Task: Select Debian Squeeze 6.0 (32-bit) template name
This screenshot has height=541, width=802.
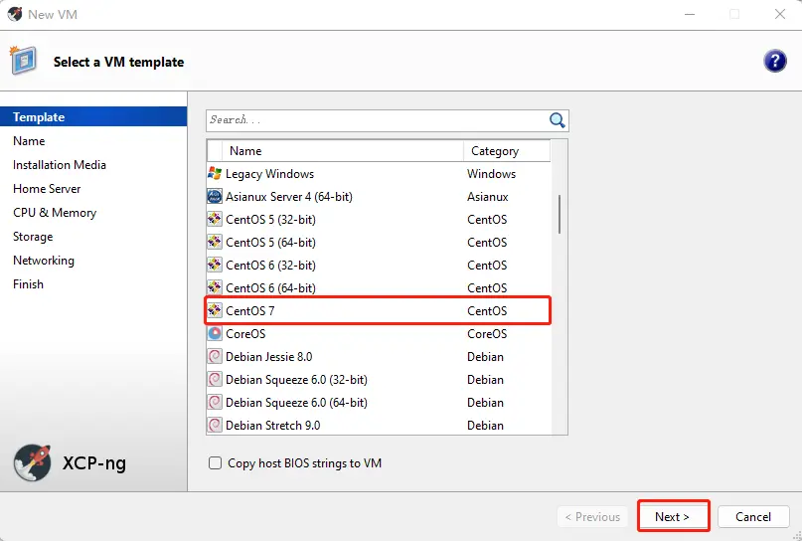Action: pos(297,380)
